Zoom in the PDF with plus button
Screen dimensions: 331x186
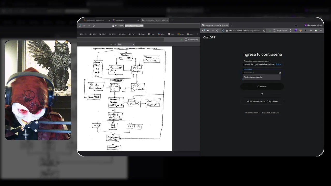pos(115,44)
